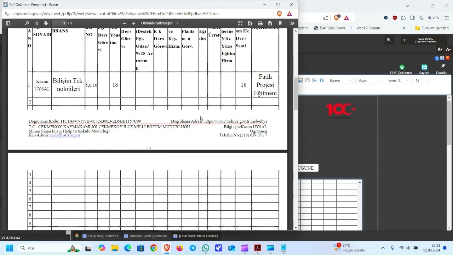Open Google Chrome from the taskbar
The image size is (453, 255).
(154, 248)
